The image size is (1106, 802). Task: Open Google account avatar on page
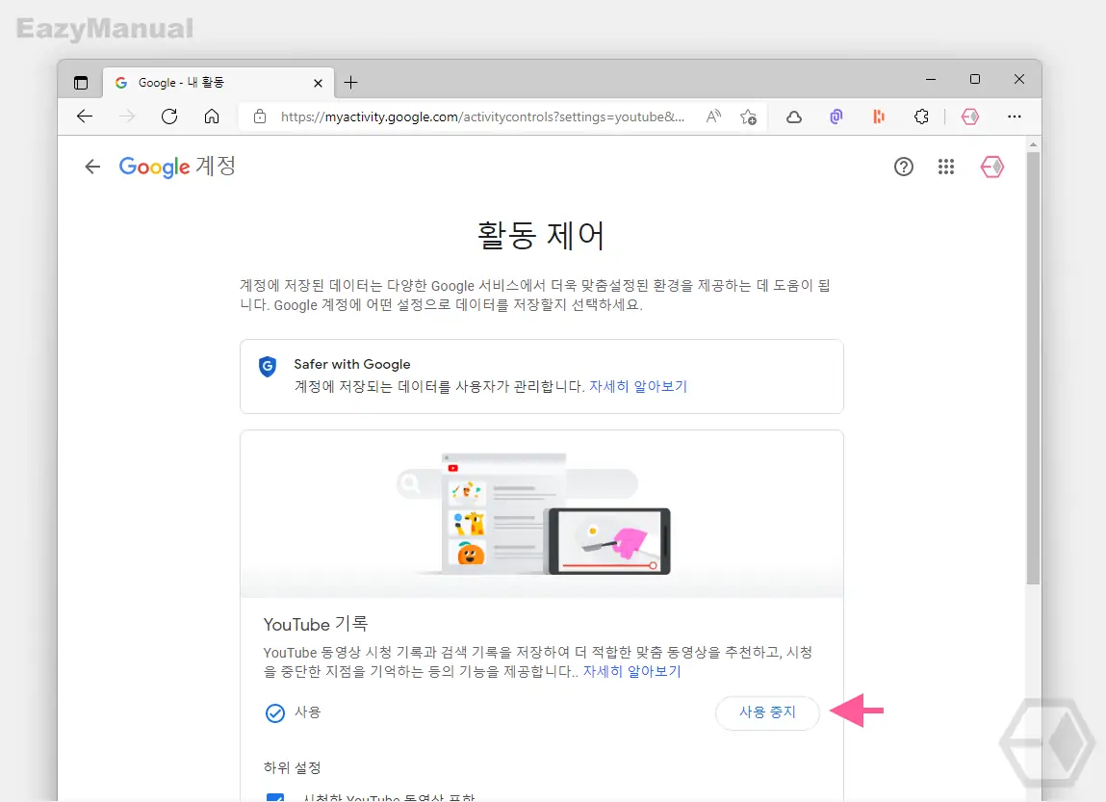click(992, 168)
